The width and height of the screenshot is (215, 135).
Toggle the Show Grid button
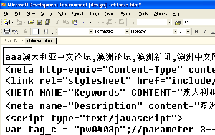(x=36, y=32)
